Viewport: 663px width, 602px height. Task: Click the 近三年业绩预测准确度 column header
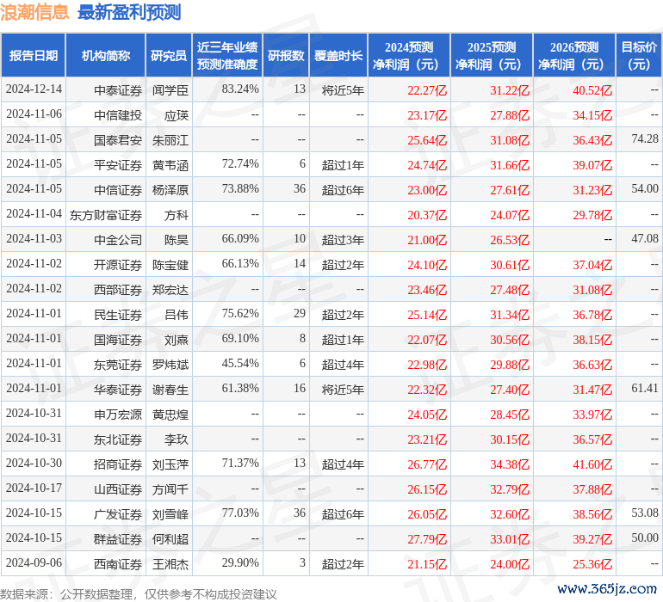click(227, 55)
